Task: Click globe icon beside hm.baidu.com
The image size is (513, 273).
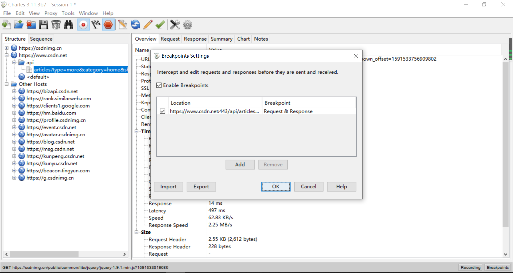Action: (x=22, y=113)
